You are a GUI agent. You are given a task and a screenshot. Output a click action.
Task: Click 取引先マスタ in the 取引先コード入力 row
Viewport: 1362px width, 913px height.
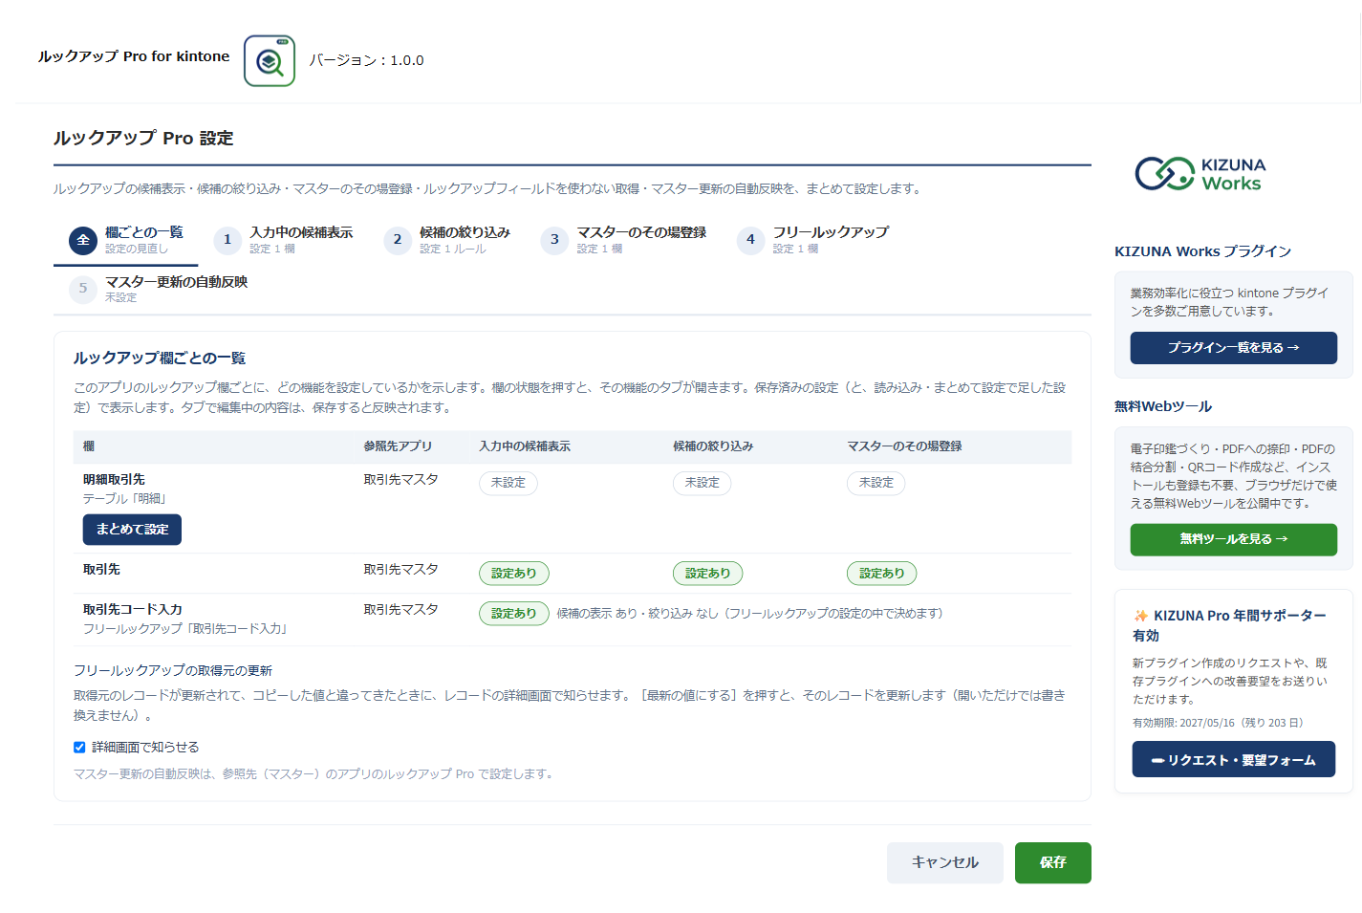[x=401, y=609]
